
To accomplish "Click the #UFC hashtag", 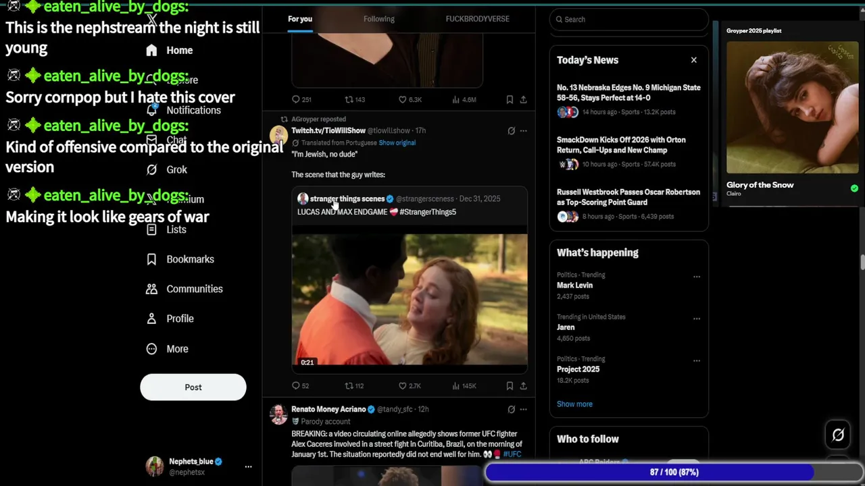I will (x=512, y=454).
